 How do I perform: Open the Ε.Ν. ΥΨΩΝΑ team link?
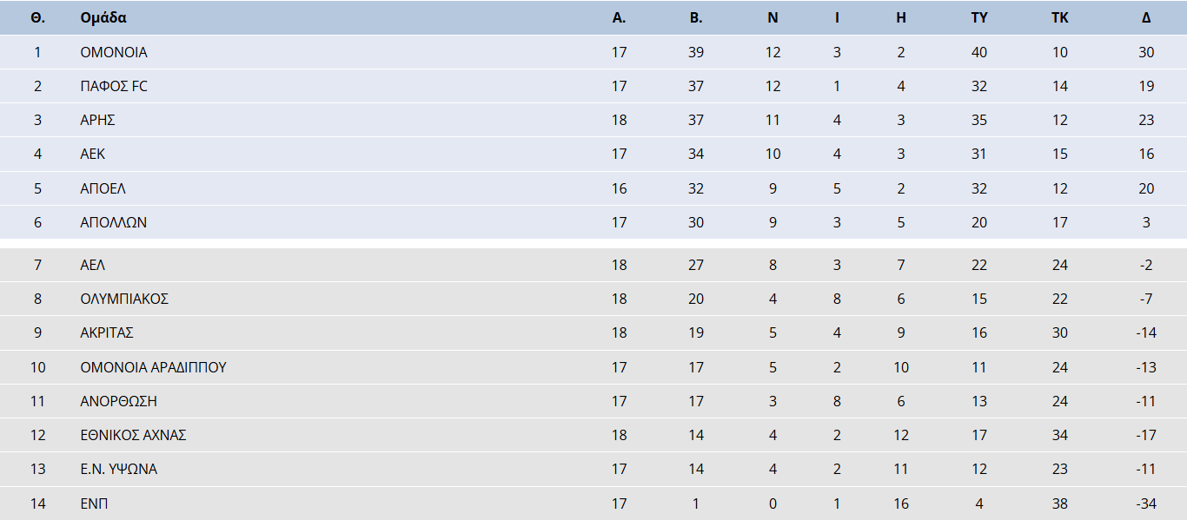click(118, 469)
